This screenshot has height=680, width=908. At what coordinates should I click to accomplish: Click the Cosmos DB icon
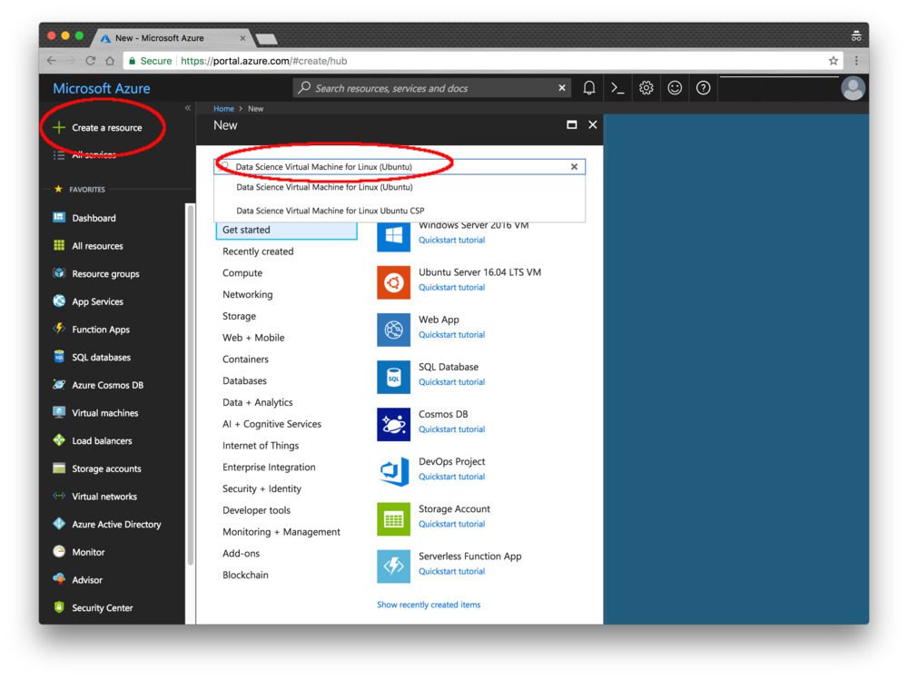click(393, 425)
